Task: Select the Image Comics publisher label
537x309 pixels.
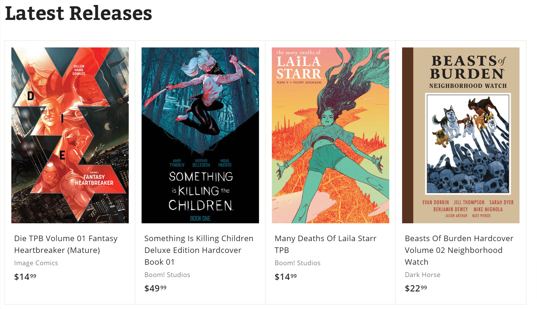Action: [x=36, y=263]
